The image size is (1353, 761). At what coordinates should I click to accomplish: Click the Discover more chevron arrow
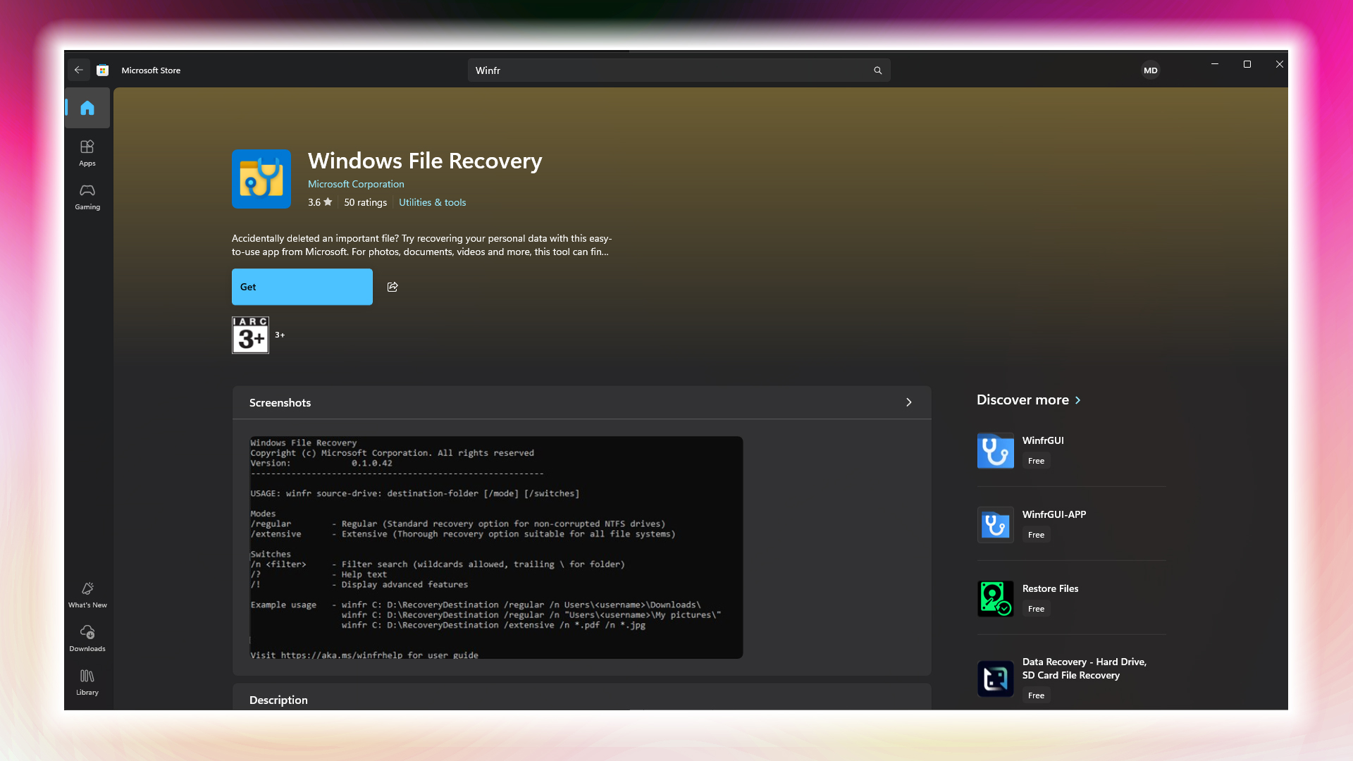click(x=1077, y=400)
